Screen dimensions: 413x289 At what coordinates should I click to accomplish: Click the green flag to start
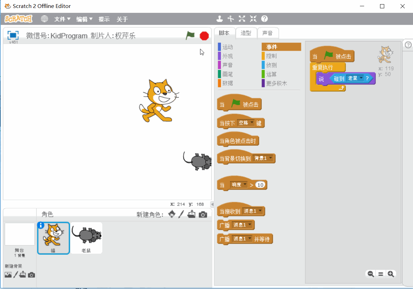190,35
